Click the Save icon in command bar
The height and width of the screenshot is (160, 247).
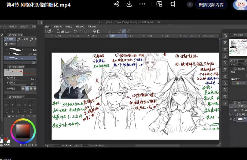pyautogui.click(x=67, y=31)
